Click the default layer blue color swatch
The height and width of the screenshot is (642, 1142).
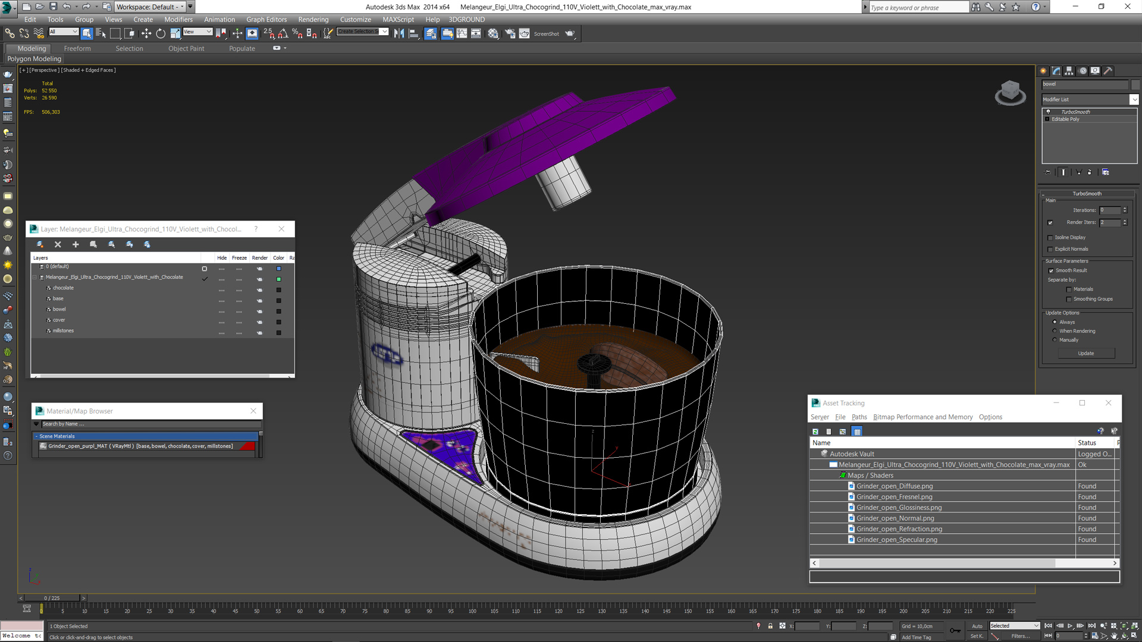pos(278,269)
